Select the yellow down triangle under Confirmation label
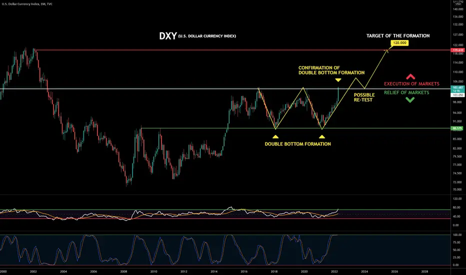Image resolution: width=466 pixels, height=275 pixels. coord(338,80)
